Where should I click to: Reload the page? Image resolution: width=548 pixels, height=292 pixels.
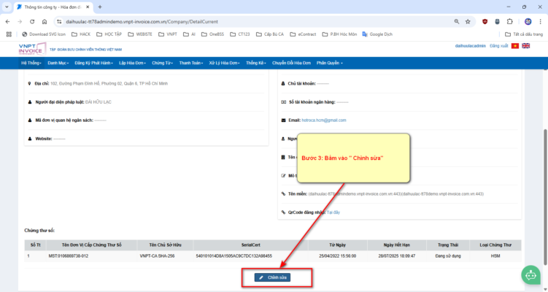tap(32, 22)
